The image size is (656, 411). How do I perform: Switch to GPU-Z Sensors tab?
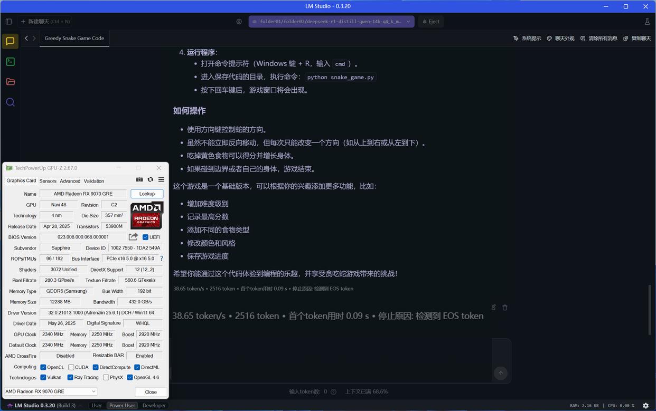click(x=48, y=181)
